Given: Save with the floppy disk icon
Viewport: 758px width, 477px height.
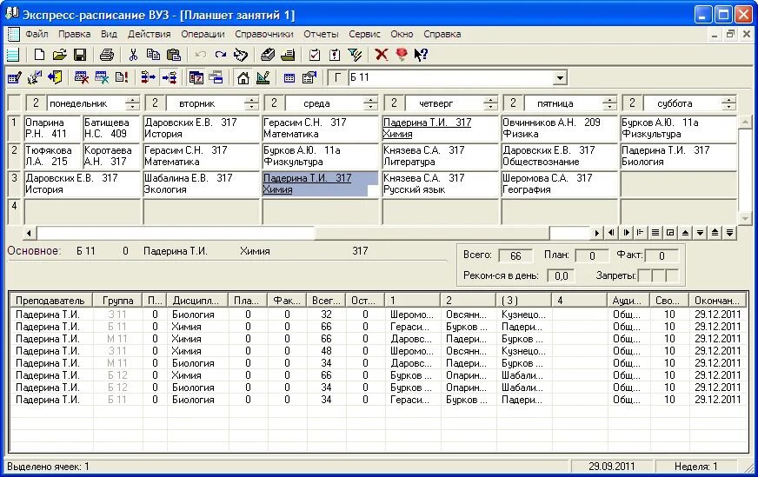Looking at the screenshot, I should coord(80,55).
